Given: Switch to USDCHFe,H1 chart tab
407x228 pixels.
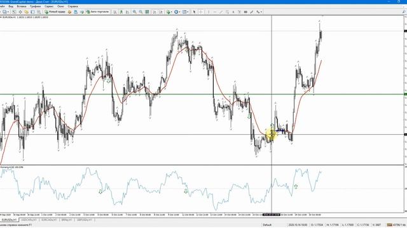Looking at the screenshot, I should pyautogui.click(x=29, y=220).
